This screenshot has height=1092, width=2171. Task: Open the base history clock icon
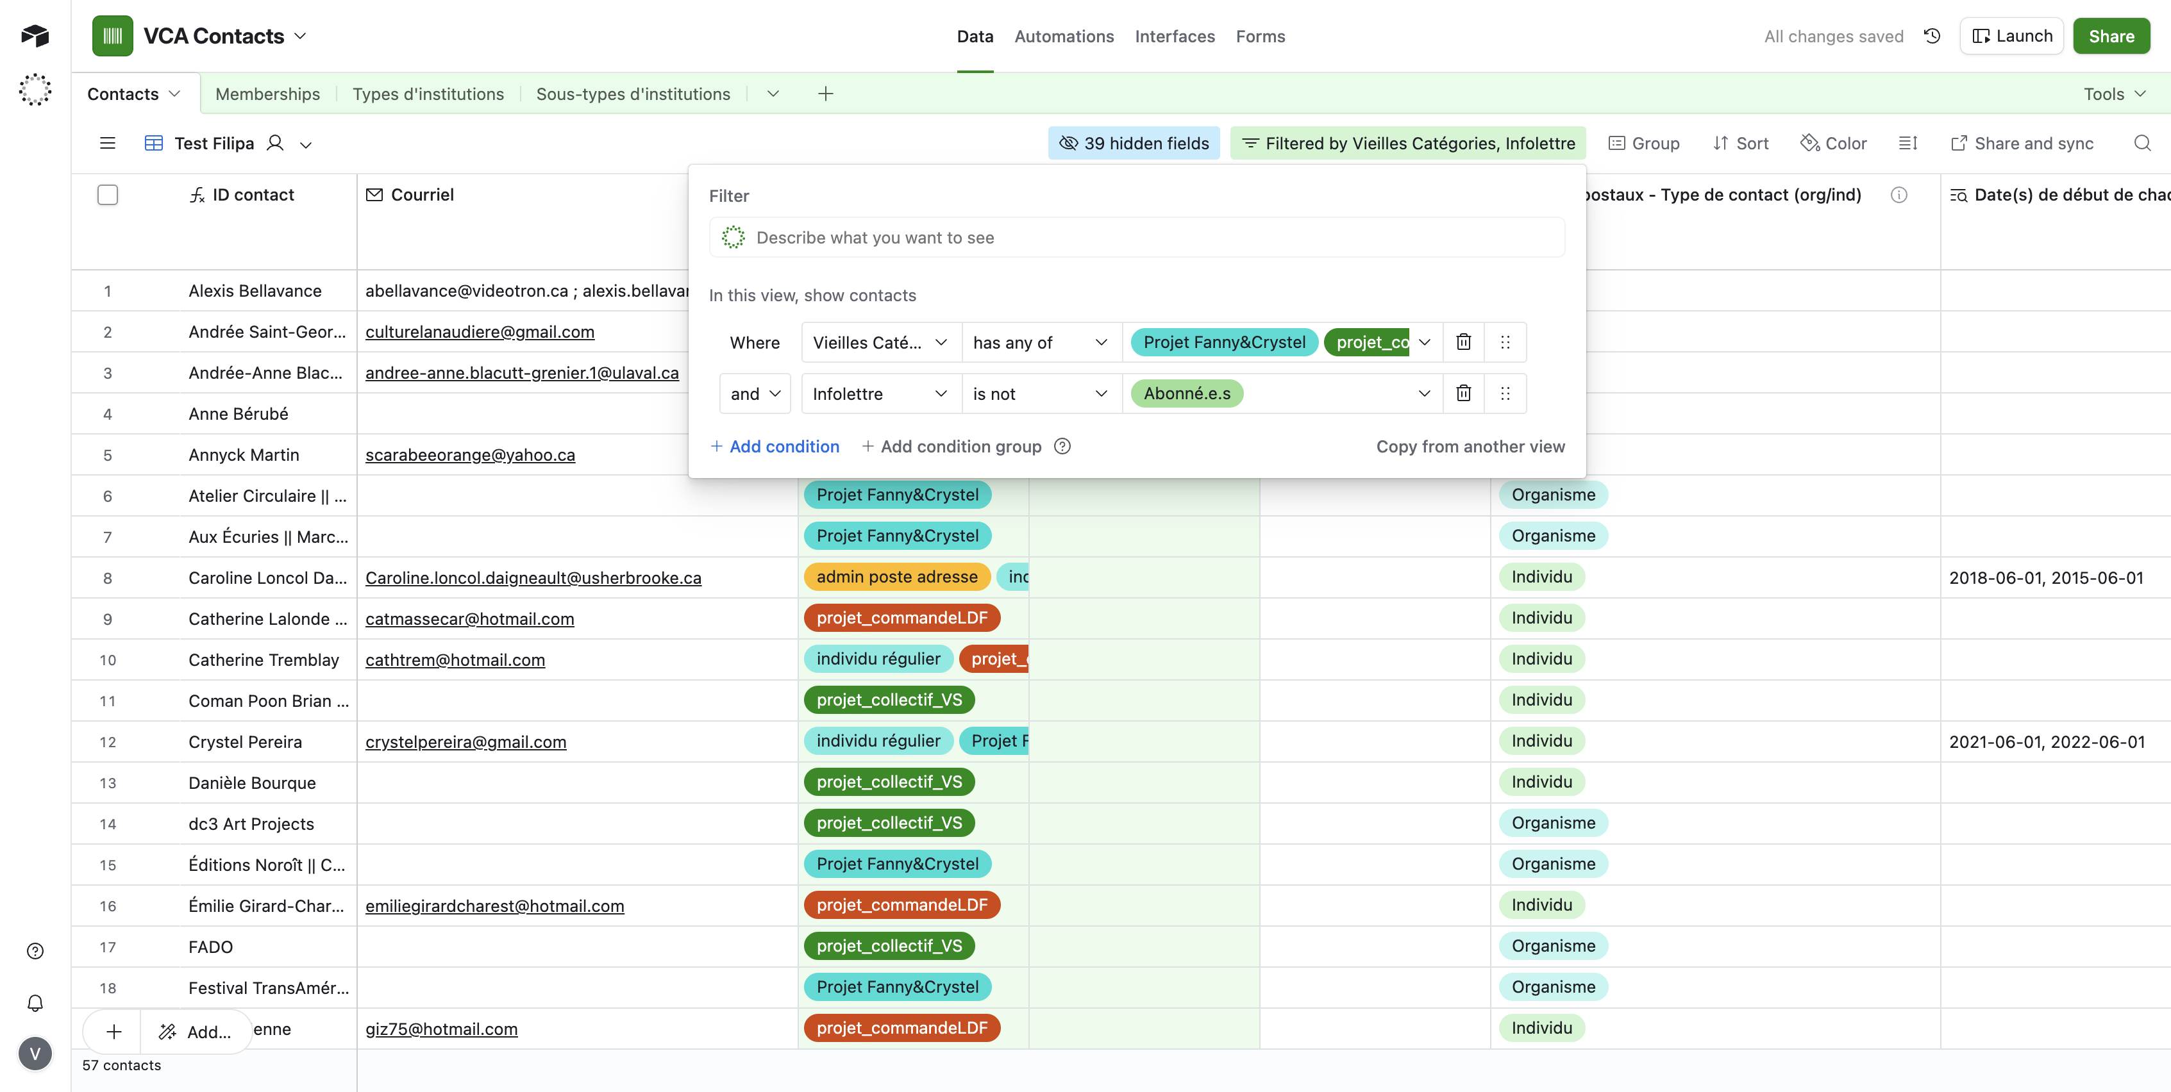click(x=1932, y=37)
